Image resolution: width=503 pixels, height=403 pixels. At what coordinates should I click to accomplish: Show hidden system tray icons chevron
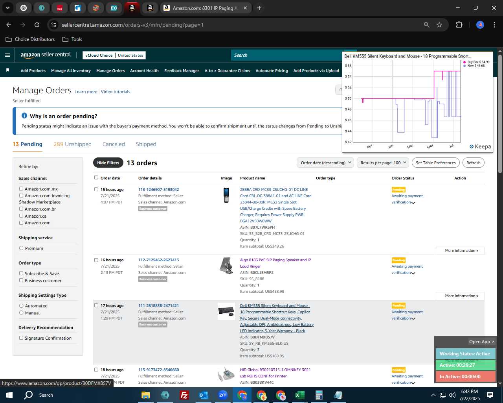tap(433, 395)
